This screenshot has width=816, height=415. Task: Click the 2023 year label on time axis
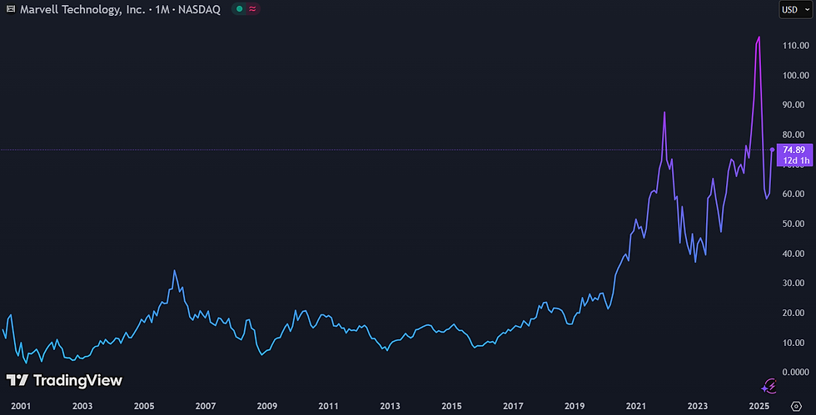click(698, 406)
